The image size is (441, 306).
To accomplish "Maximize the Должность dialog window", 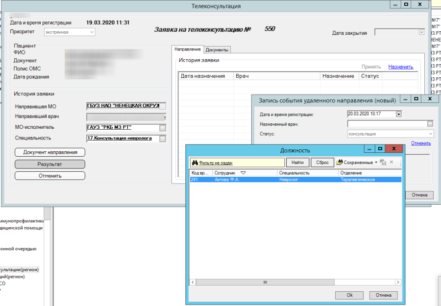I will [380, 149].
